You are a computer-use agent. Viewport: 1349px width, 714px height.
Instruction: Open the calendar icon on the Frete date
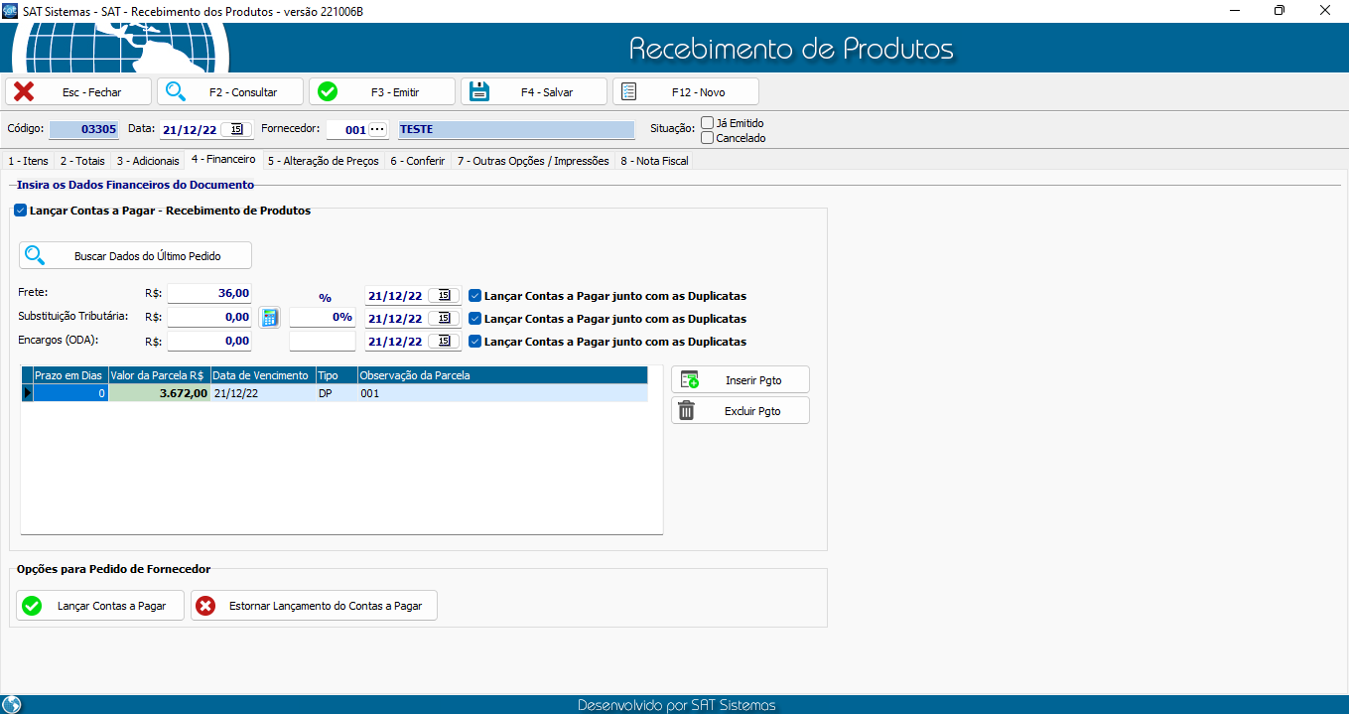(444, 296)
